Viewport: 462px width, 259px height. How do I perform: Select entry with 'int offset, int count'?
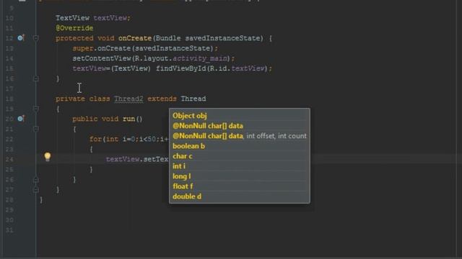click(239, 136)
